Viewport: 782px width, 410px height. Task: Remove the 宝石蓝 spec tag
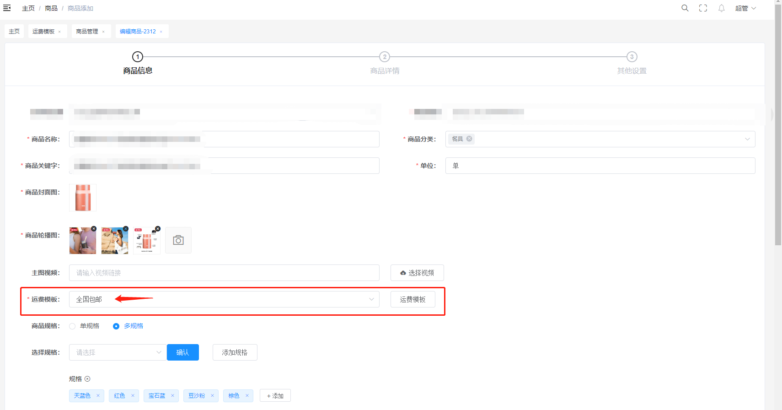pyautogui.click(x=172, y=396)
